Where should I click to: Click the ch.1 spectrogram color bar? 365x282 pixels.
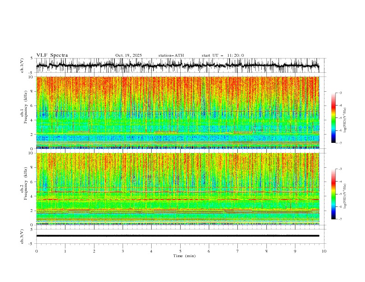[333, 118]
